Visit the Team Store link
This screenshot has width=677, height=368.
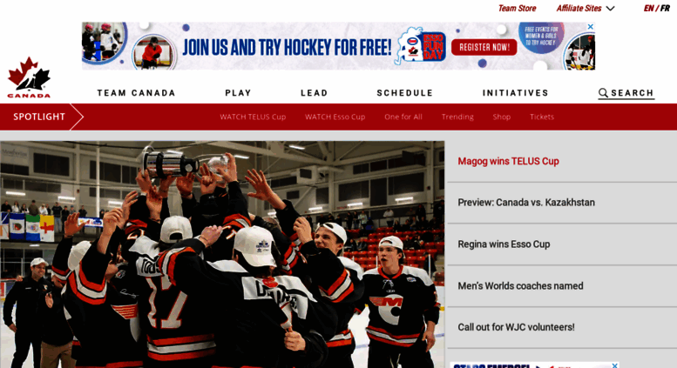pos(517,8)
